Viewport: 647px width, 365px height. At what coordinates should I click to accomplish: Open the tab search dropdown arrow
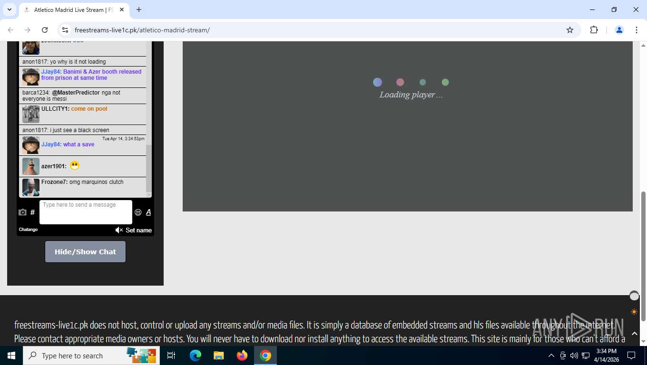(9, 10)
